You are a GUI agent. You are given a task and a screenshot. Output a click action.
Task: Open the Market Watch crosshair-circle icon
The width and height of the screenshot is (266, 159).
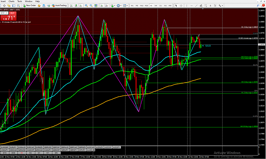point(4,6)
